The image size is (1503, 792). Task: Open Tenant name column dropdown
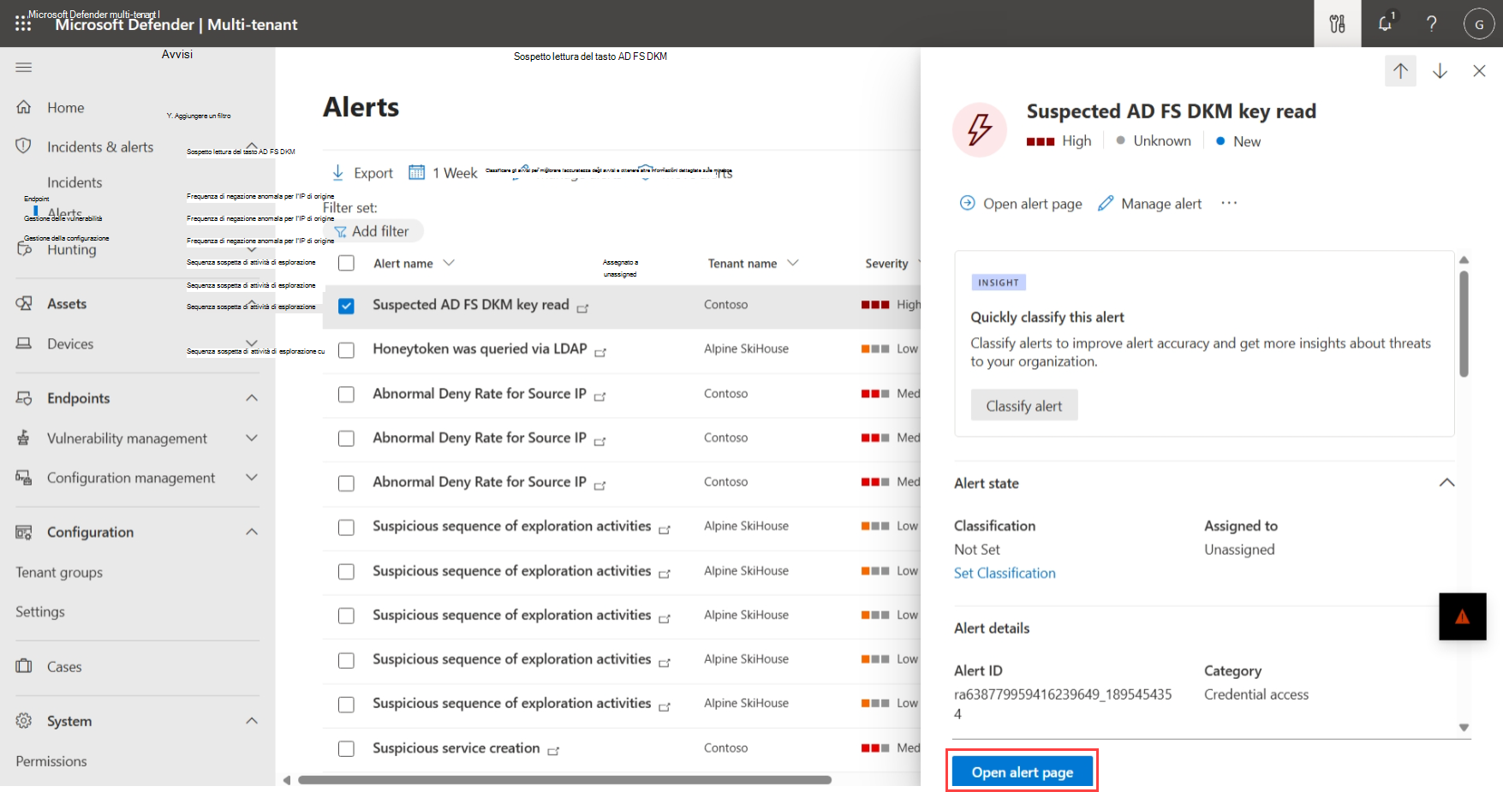(792, 263)
